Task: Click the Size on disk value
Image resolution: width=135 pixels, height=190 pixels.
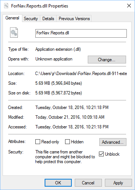Action: (58, 93)
